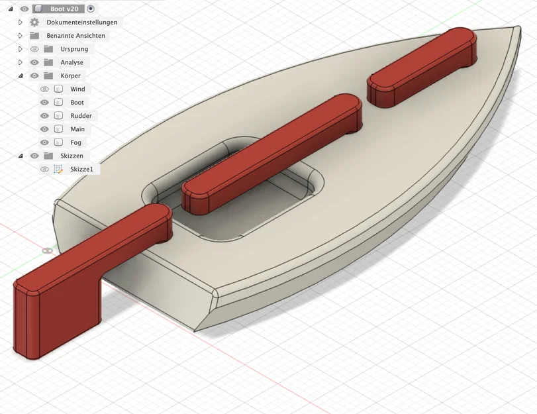Select the Rudder body label

tap(81, 116)
